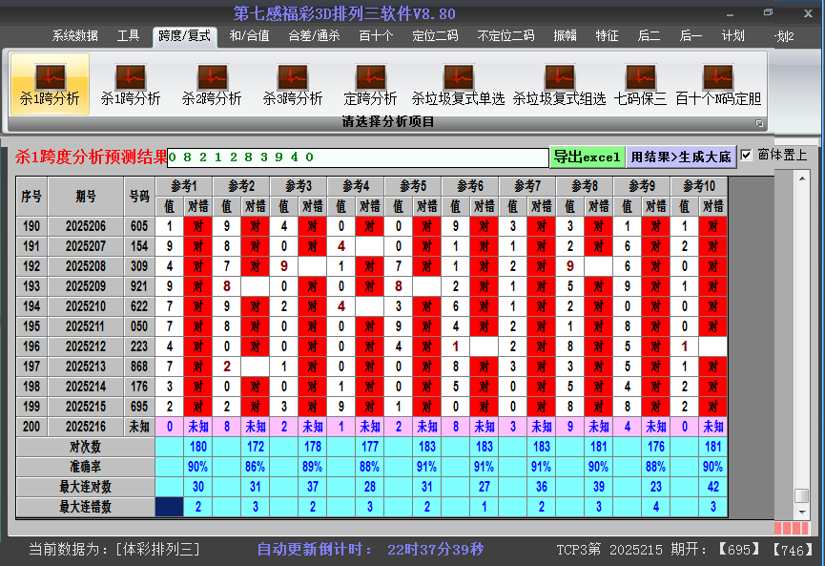
Task: Open the 不定位二码 tab
Action: [505, 36]
